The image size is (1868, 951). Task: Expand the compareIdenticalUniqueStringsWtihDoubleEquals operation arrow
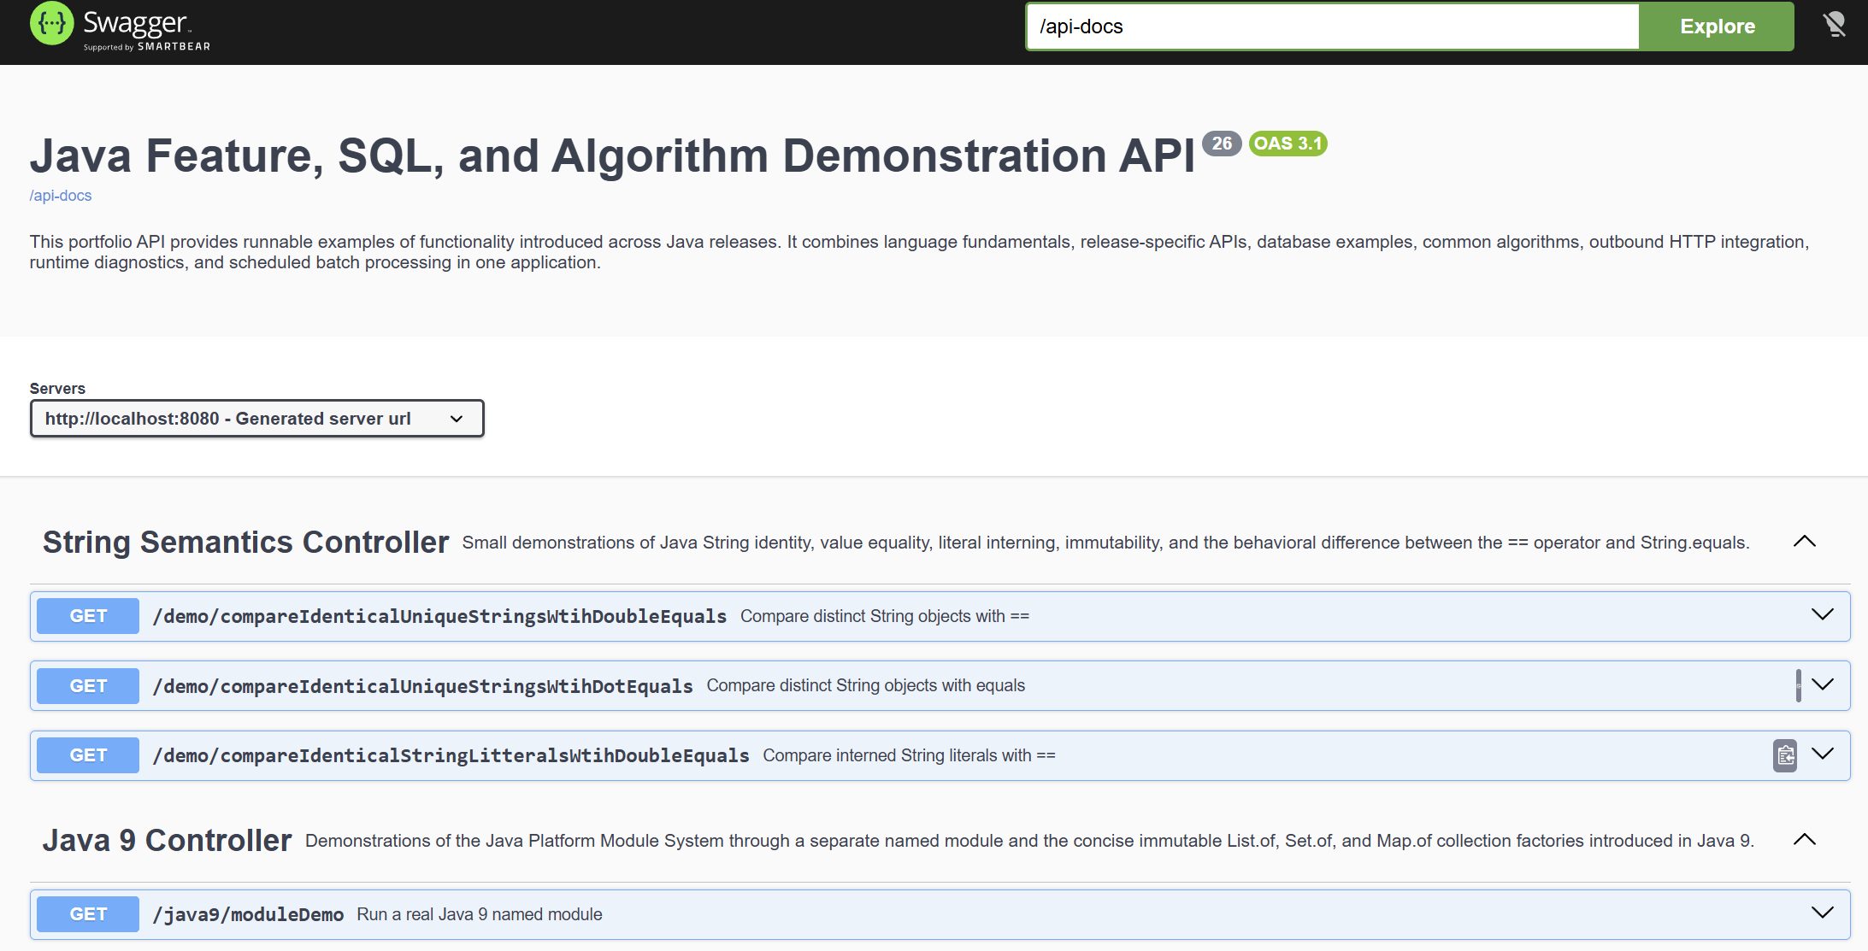(1823, 615)
